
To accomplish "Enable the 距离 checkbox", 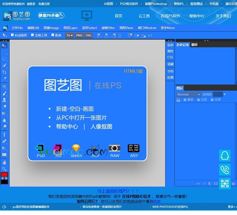I will tap(53, 35).
